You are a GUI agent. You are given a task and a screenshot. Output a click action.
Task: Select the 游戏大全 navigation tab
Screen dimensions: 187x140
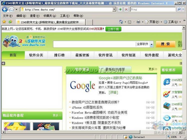tap(173, 55)
